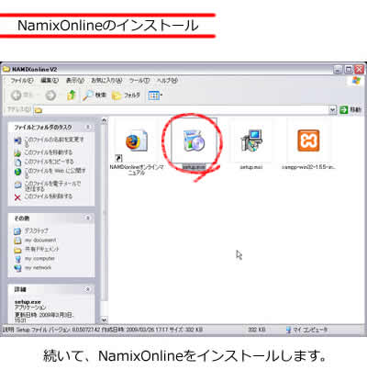The image size is (367, 370).
Task: Open the Search (検索) toolbar button
Action: pos(95,95)
